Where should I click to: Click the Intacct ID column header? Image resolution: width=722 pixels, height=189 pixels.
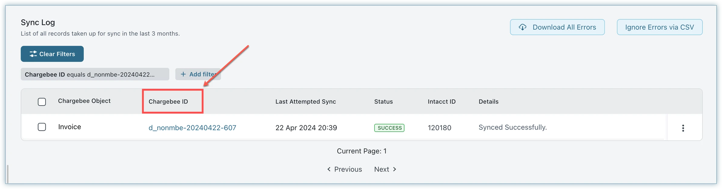pos(441,101)
